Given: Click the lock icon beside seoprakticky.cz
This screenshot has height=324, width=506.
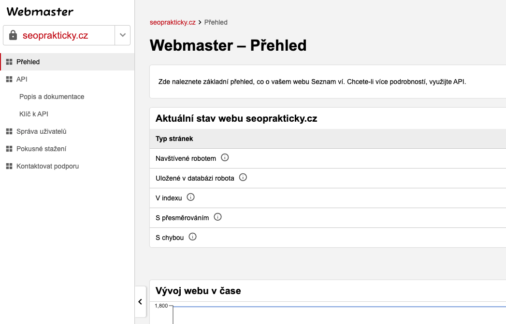Looking at the screenshot, I should point(13,35).
